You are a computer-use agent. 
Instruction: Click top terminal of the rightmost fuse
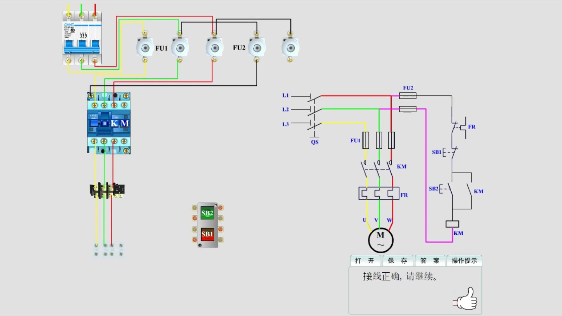point(290,34)
